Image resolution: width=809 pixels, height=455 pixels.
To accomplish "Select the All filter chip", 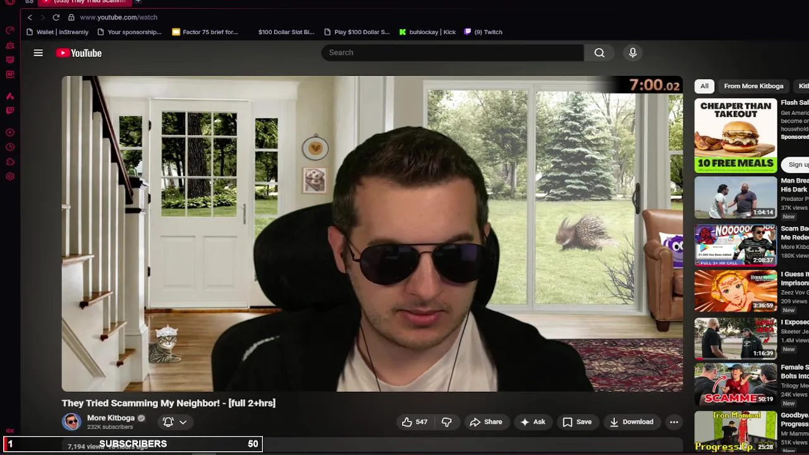I will pos(704,86).
